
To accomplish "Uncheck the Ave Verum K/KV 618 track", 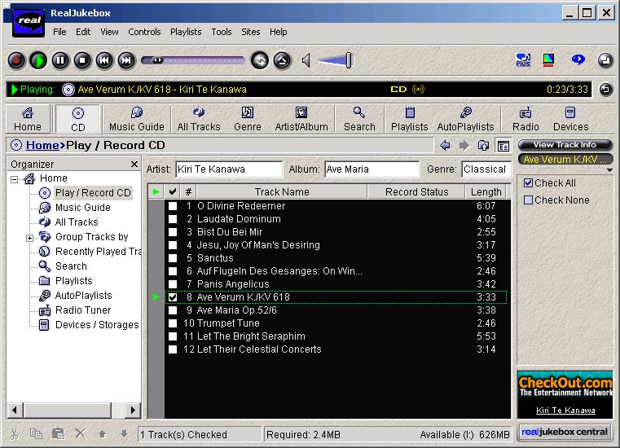I will (x=173, y=297).
